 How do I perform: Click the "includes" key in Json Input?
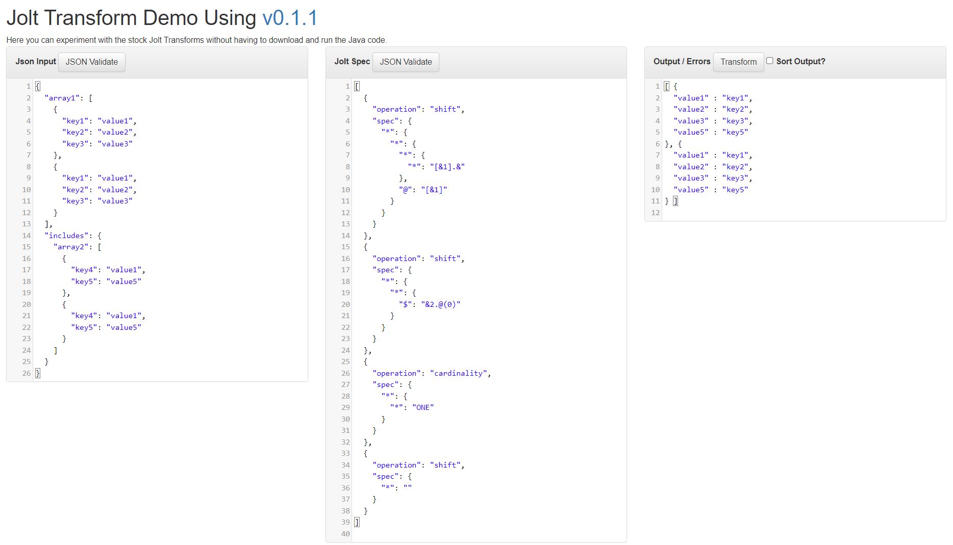(x=66, y=236)
